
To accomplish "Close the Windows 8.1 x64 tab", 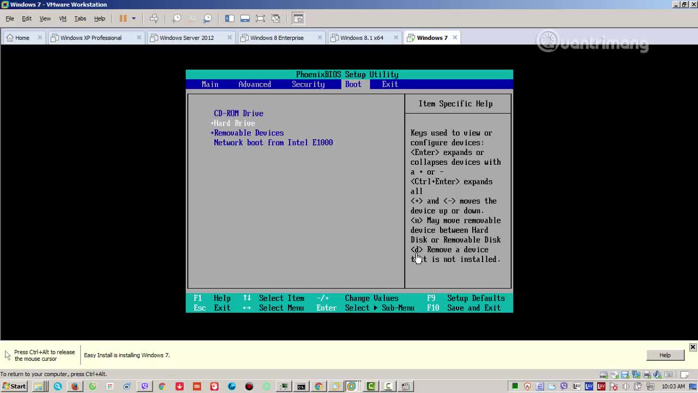I will [x=396, y=38].
